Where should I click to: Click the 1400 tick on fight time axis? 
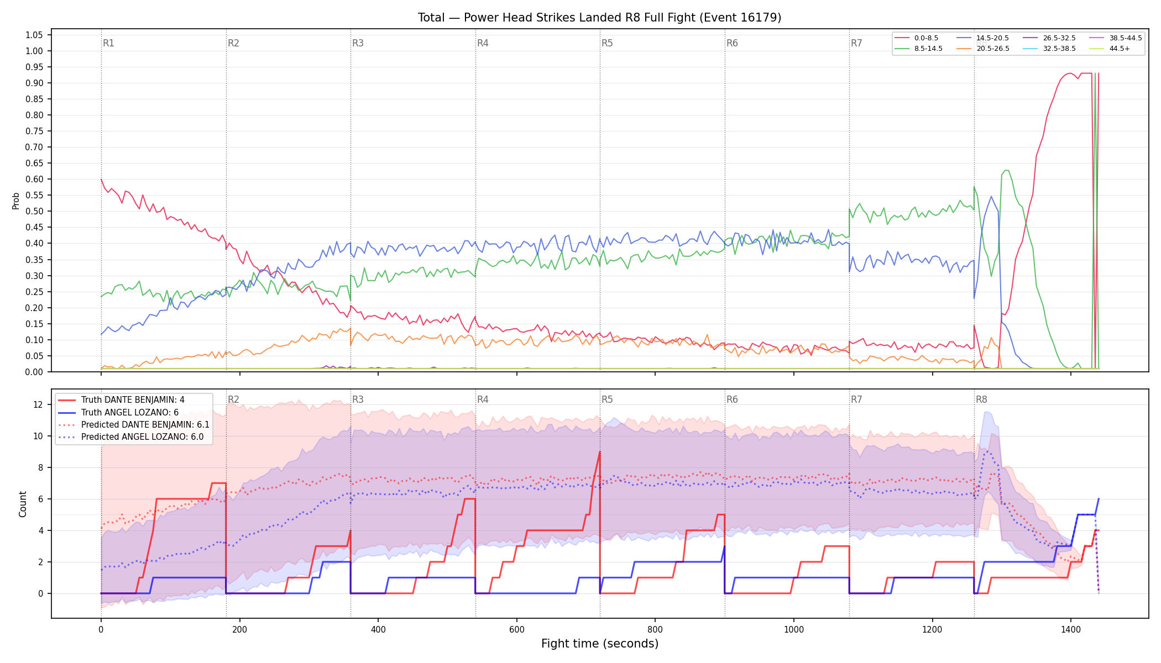[1071, 629]
